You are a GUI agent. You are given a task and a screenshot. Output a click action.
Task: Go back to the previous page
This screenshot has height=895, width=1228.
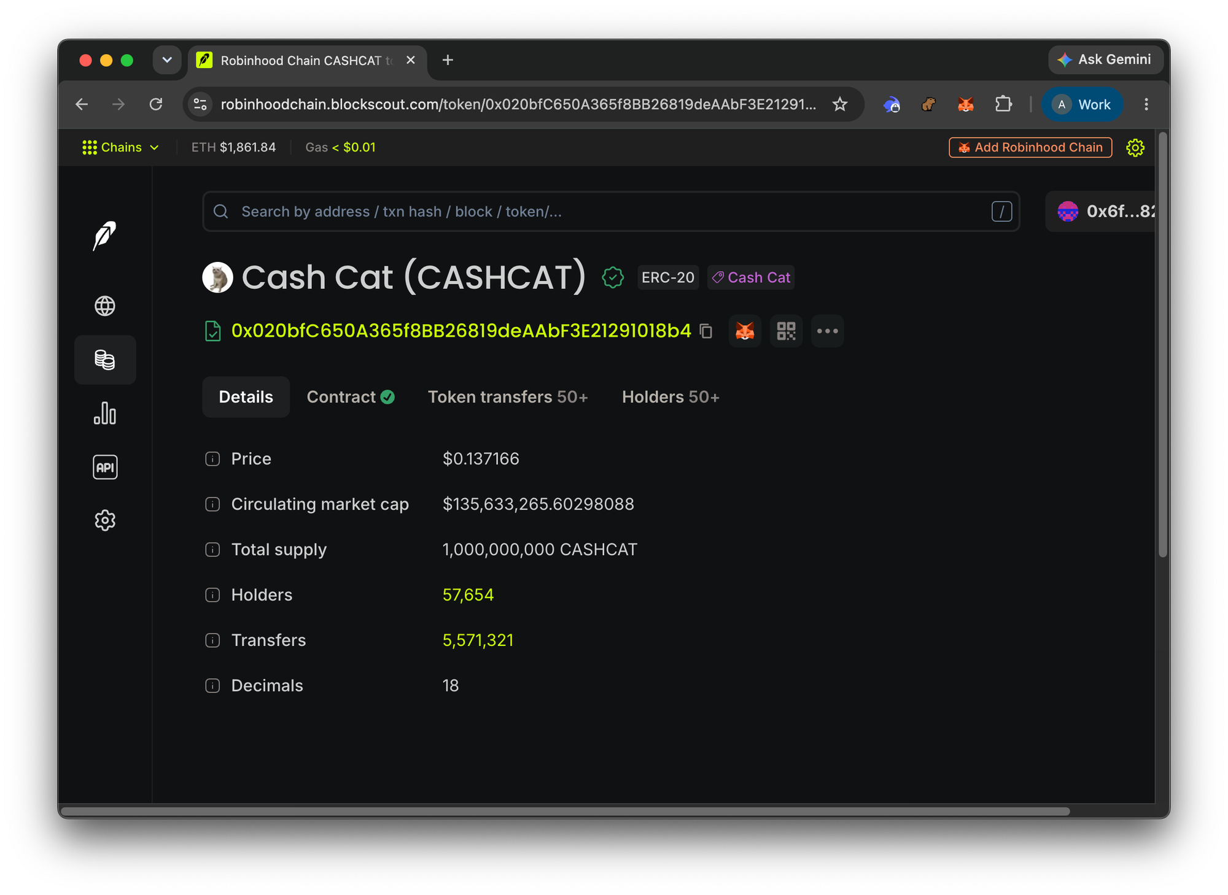(82, 104)
